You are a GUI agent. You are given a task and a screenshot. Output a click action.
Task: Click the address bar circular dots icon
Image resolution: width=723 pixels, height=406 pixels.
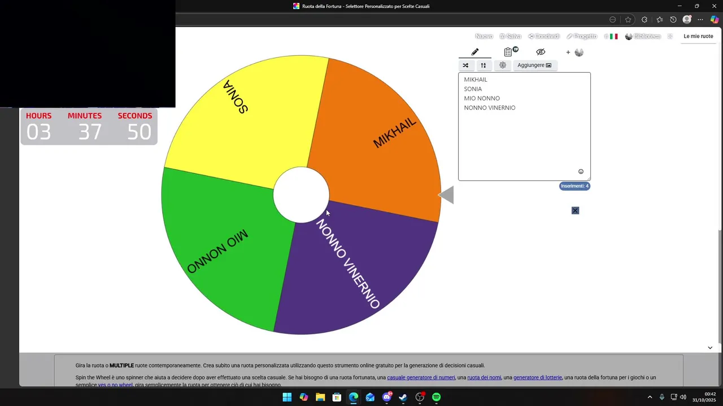(x=613, y=20)
